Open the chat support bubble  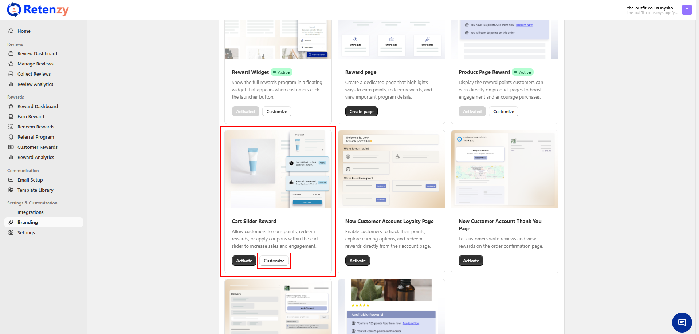[x=682, y=322]
